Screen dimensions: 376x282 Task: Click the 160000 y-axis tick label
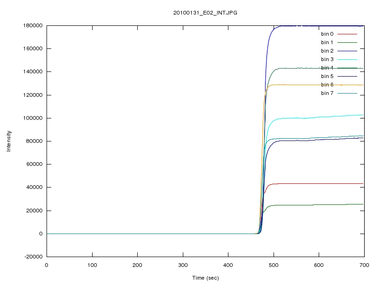click(x=33, y=48)
